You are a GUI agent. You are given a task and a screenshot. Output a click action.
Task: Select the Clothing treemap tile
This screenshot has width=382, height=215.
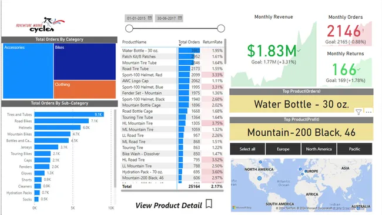pos(85,90)
